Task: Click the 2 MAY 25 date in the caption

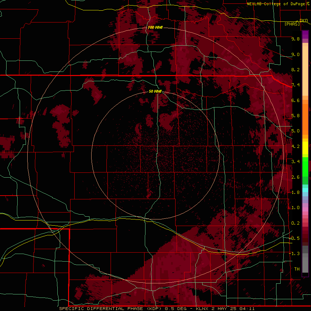Action: [x=225, y=309]
